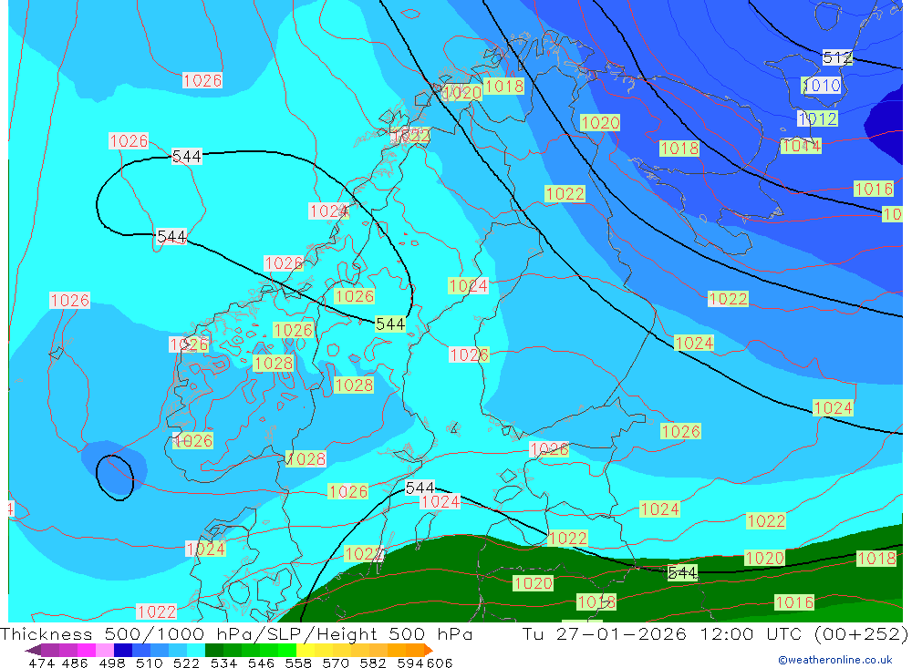
Task: Pick the legend value 546
Action: coord(261,663)
